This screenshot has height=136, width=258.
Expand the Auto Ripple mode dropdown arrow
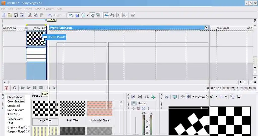pos(87,15)
